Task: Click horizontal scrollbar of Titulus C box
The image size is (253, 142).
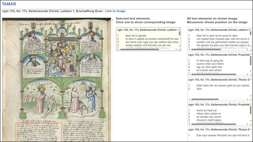Action: pos(217,99)
